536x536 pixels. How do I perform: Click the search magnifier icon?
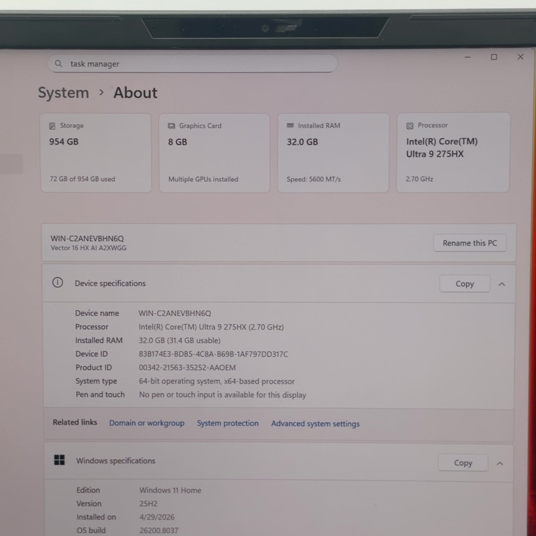pos(59,64)
